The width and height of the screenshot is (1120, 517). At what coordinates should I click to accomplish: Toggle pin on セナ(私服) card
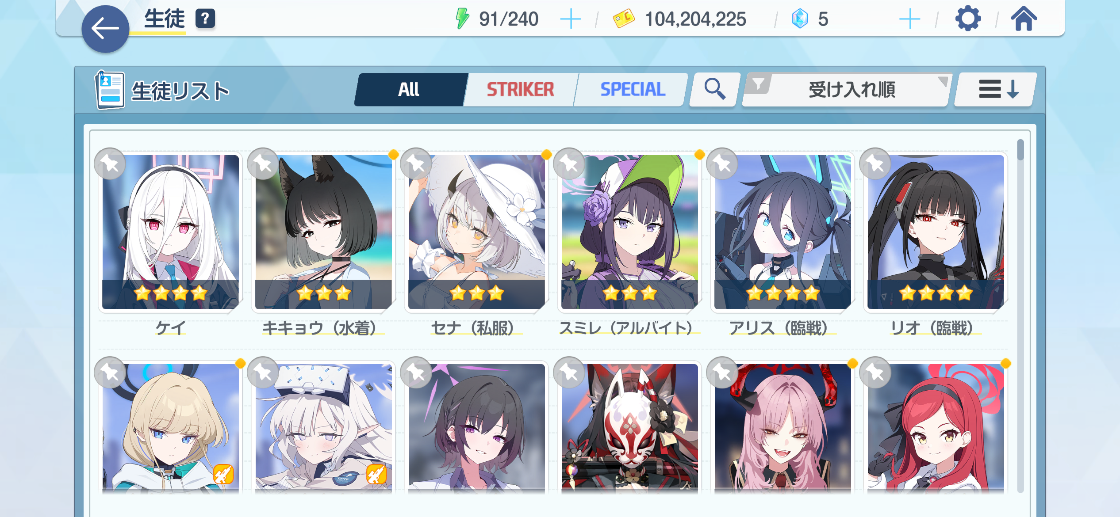coord(416,164)
